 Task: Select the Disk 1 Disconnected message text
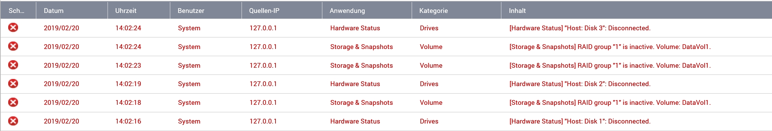580,121
